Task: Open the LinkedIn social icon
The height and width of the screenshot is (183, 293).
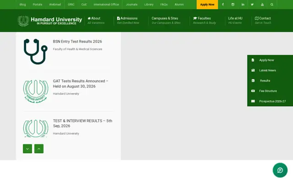Action: click(243, 5)
